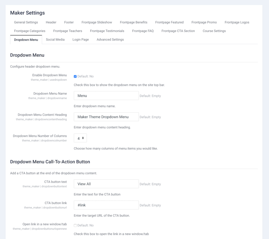Switch to the Frontpage Benefits tab

coord(133,22)
